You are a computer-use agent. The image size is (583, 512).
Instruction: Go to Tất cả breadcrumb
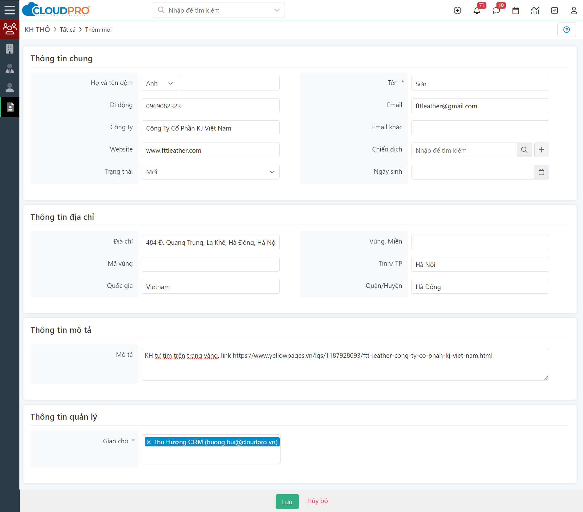coord(67,30)
